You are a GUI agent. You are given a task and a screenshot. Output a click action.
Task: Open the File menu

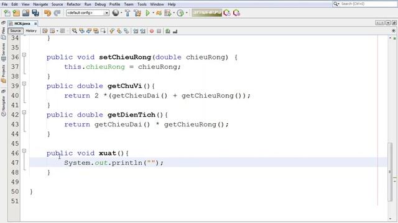(x=4, y=4)
